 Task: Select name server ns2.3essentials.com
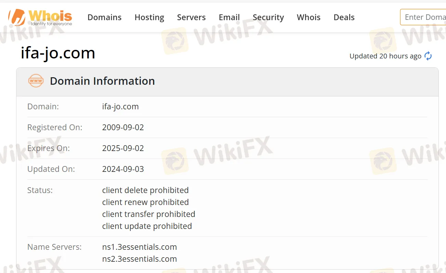[139, 259]
